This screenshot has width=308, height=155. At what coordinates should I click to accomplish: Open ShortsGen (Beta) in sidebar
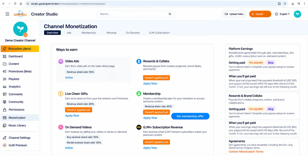pos(20,49)
